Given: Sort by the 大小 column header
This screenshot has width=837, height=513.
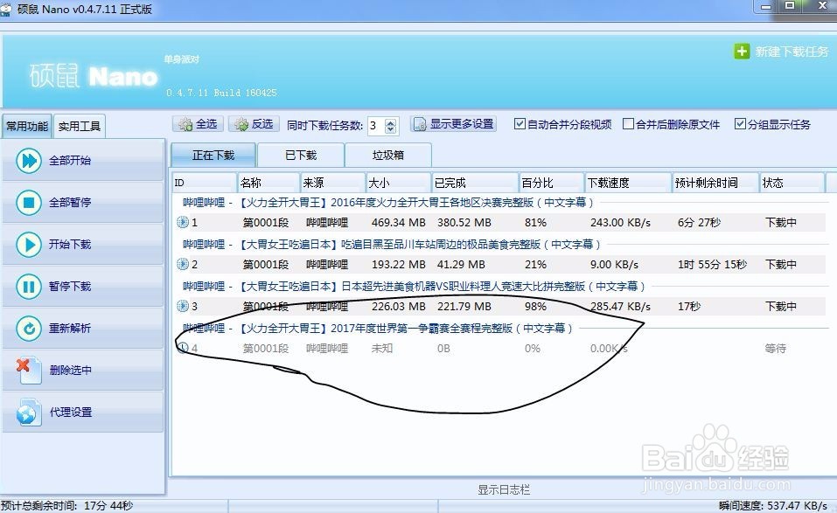Looking at the screenshot, I should (x=398, y=183).
